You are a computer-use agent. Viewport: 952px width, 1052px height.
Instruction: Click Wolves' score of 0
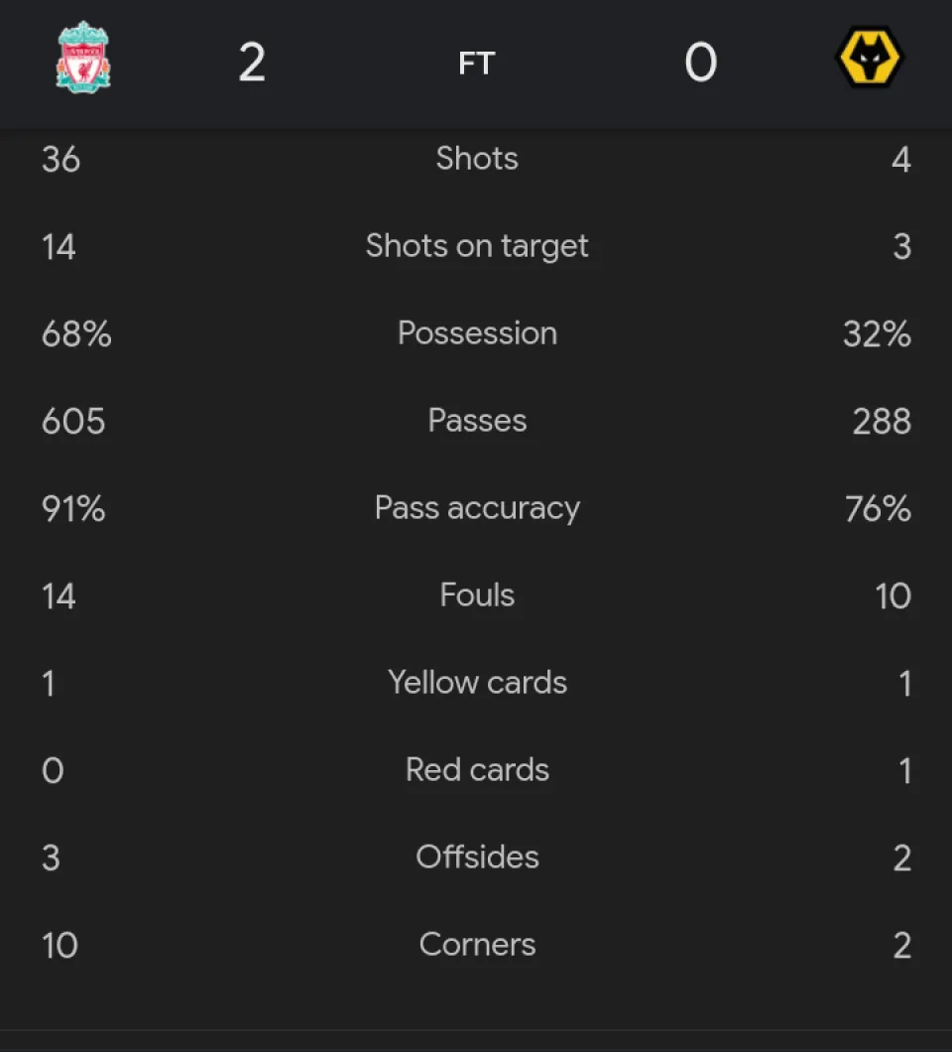point(700,64)
